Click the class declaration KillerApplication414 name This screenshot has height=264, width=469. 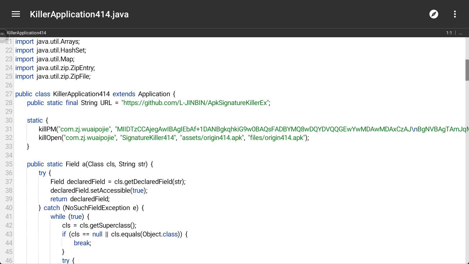(81, 94)
